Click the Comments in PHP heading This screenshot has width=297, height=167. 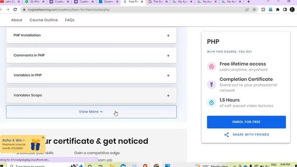click(x=29, y=55)
